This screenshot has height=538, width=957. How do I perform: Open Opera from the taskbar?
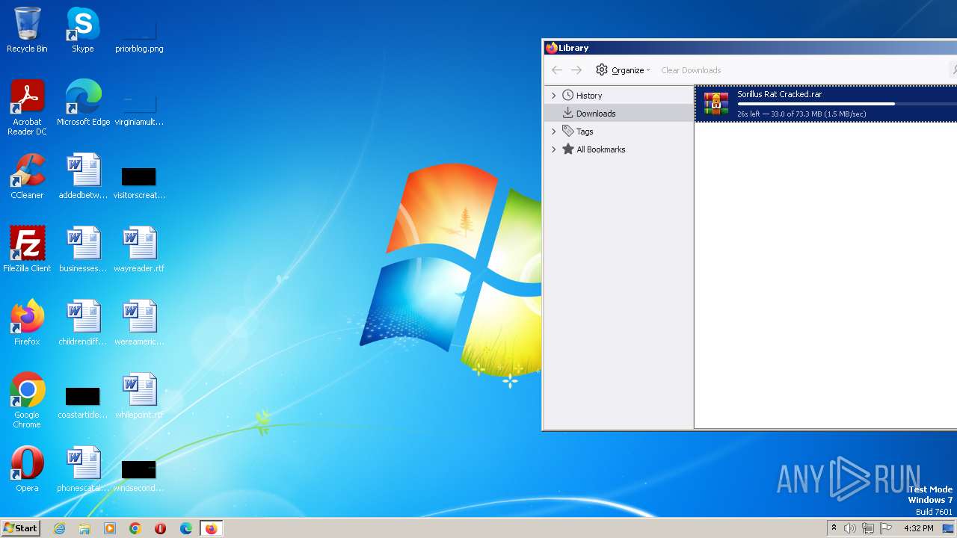point(160,528)
